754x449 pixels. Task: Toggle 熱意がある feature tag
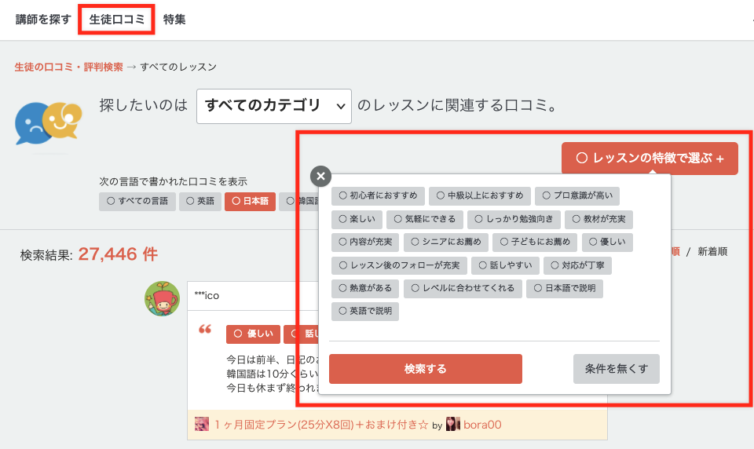click(x=365, y=289)
